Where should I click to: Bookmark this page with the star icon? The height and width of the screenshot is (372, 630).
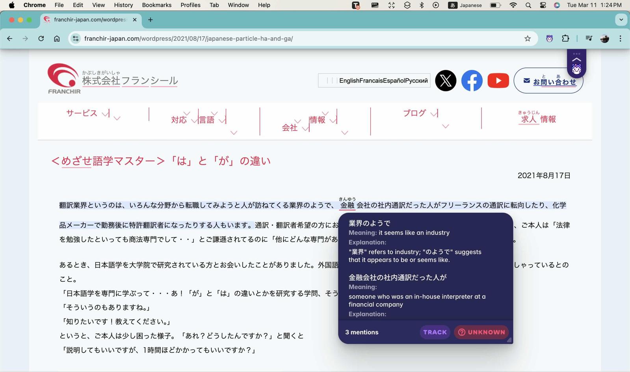click(528, 38)
